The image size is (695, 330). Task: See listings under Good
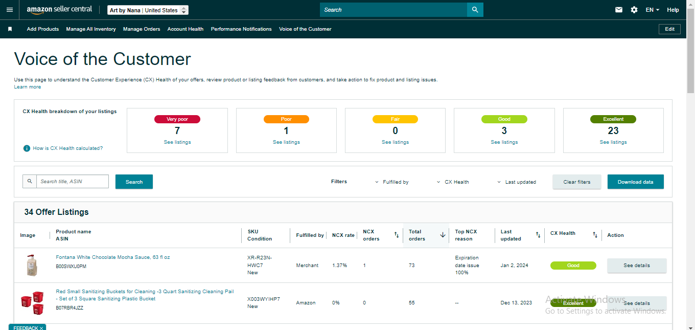coord(504,142)
